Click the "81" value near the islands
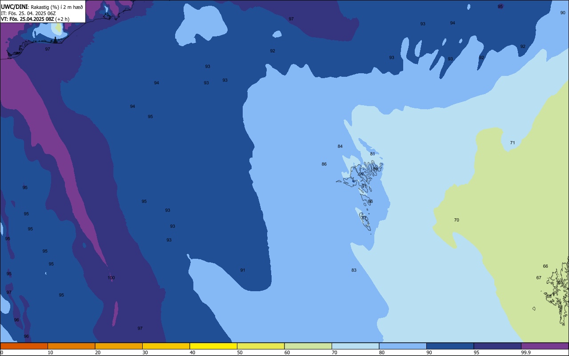 click(x=373, y=154)
